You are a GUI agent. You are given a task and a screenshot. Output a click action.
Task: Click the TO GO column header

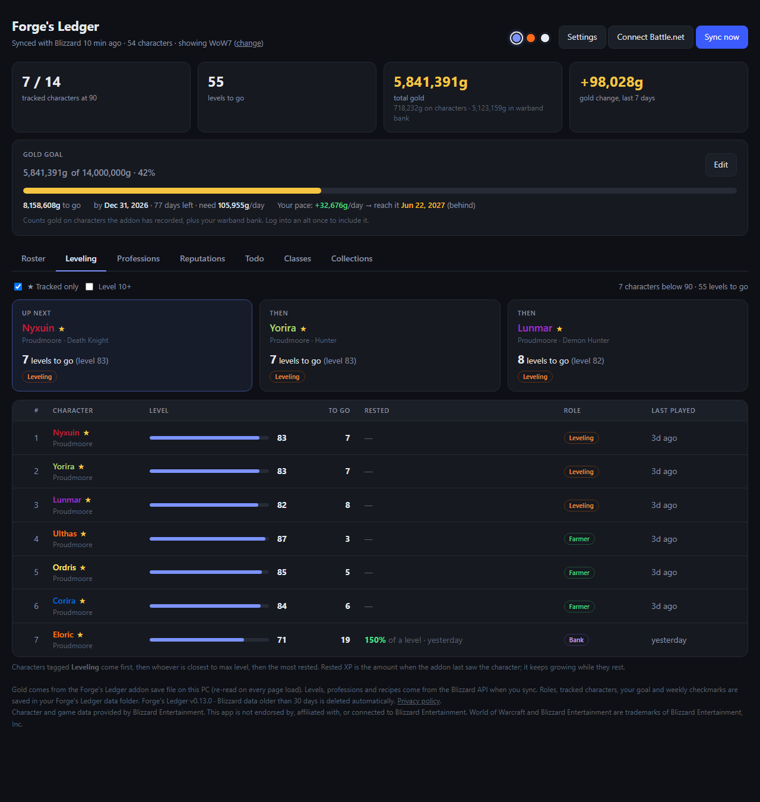tap(339, 411)
